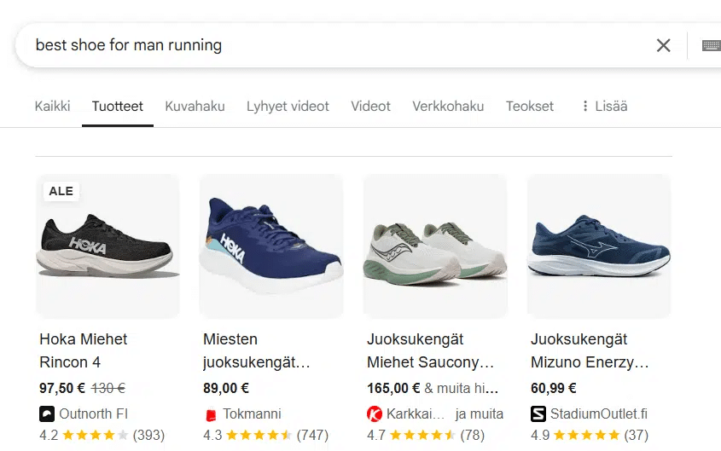
Task: Click the StadiumOutlet.fi store logo icon
Action: point(538,414)
